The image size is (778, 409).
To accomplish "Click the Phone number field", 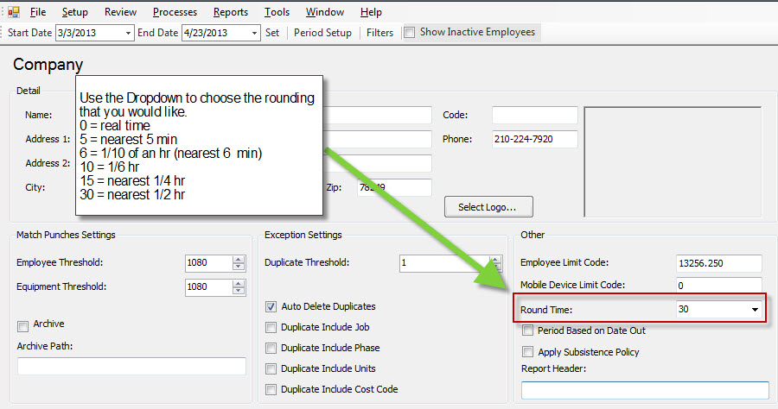I will [x=534, y=139].
